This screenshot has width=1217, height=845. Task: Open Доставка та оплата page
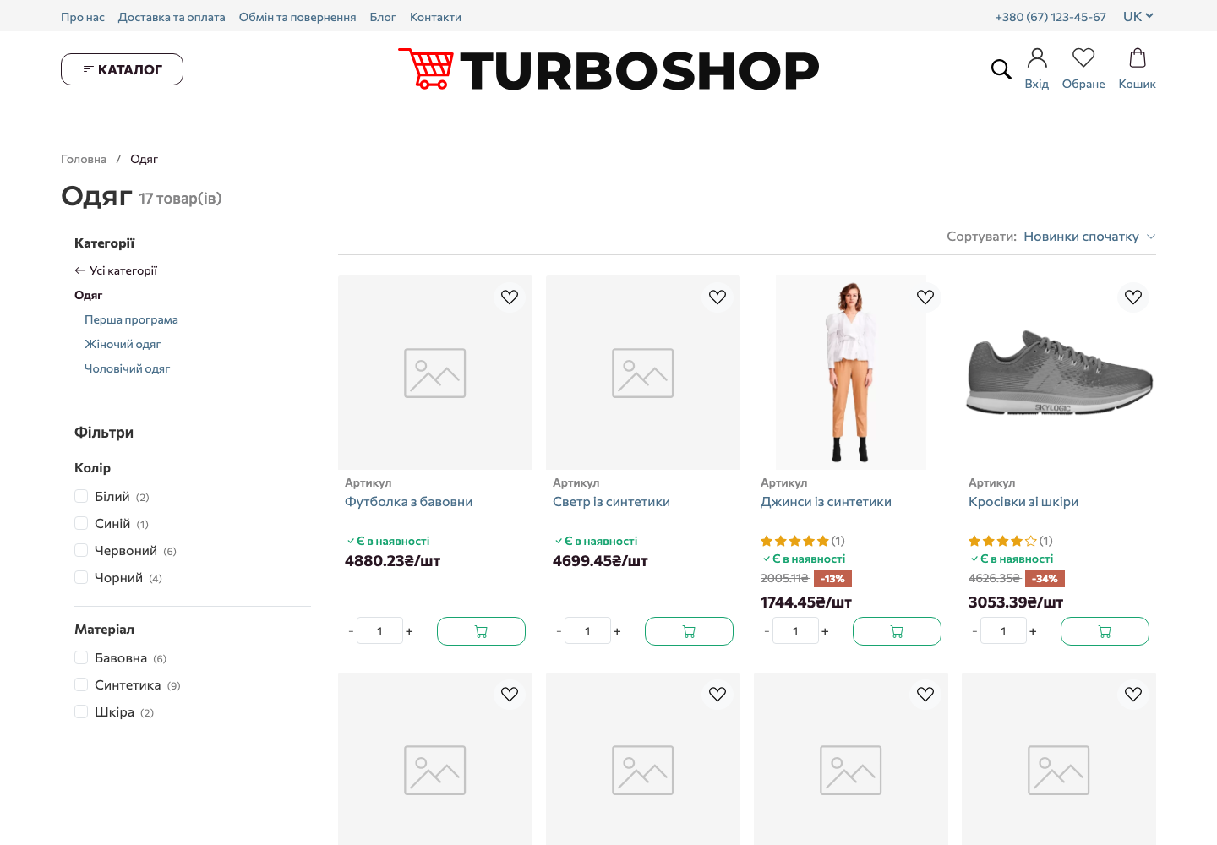click(172, 17)
